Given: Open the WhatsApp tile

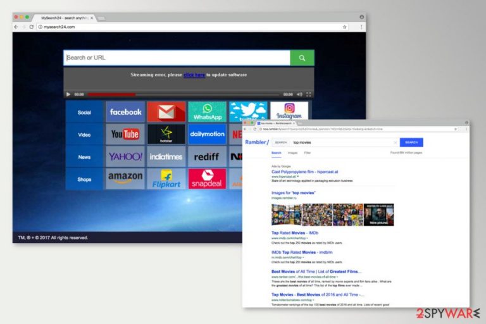Looking at the screenshot, I should tap(207, 112).
